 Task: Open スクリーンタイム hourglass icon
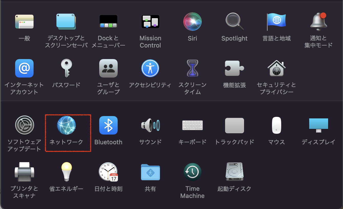point(193,68)
